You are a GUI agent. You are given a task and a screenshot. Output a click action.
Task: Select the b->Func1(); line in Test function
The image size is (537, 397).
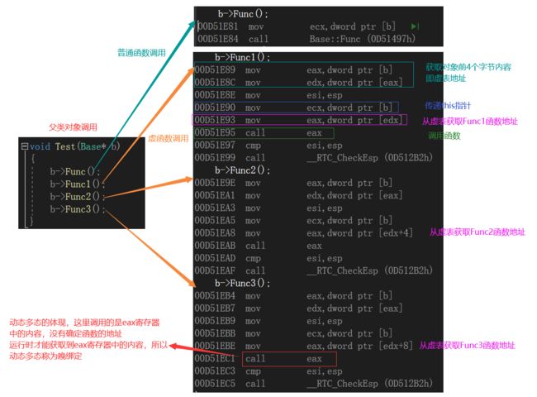click(x=78, y=184)
